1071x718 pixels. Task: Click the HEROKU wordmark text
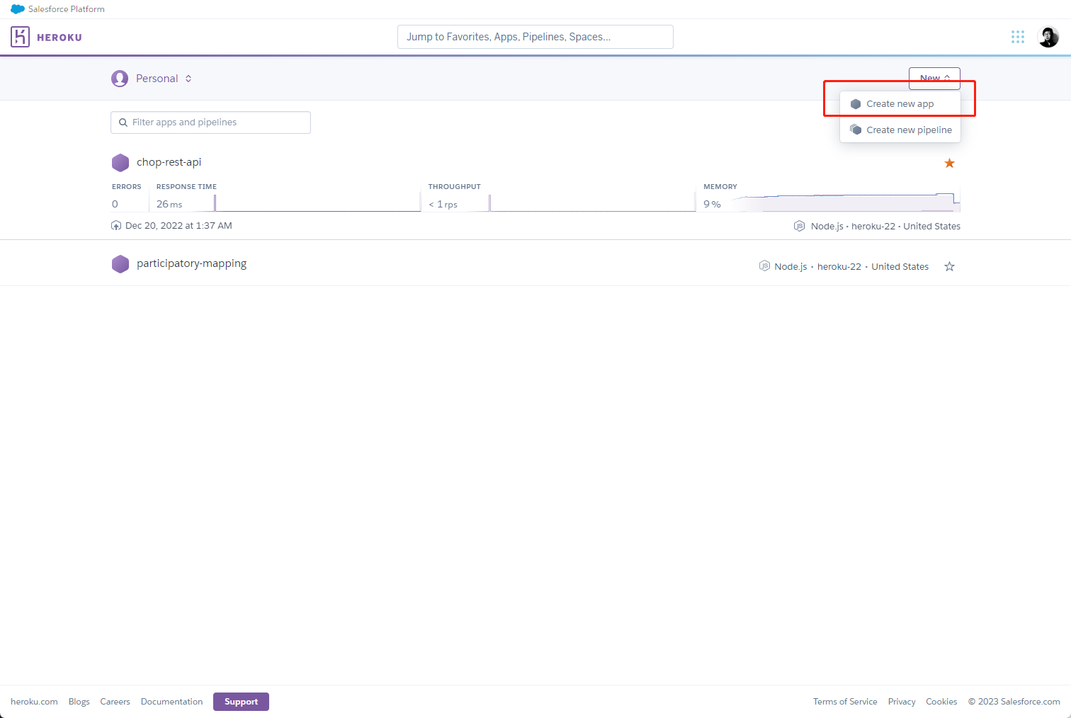click(59, 38)
